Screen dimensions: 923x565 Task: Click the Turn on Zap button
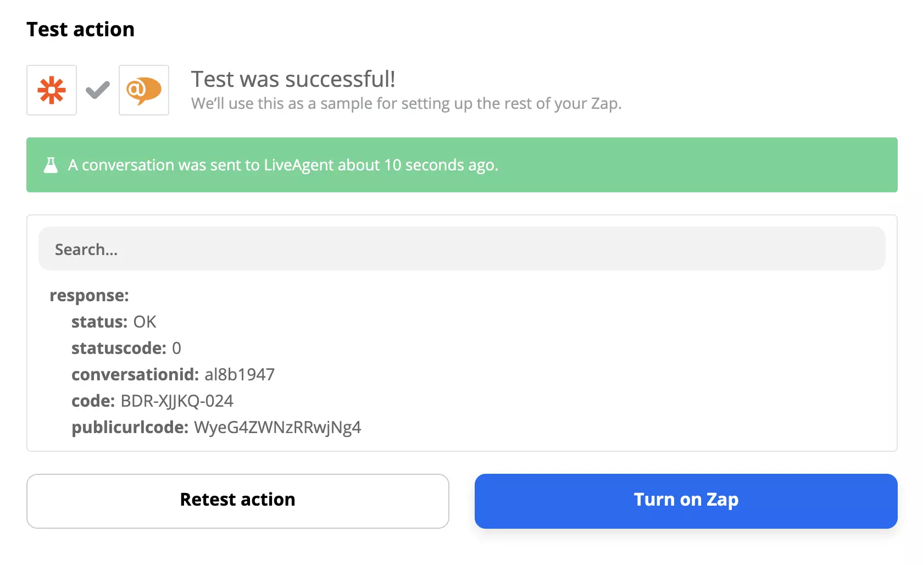tap(686, 500)
